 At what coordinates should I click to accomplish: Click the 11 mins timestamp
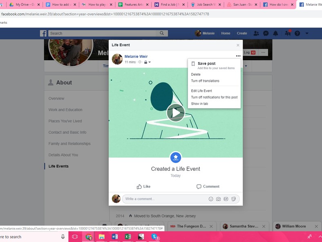pyautogui.click(x=130, y=62)
